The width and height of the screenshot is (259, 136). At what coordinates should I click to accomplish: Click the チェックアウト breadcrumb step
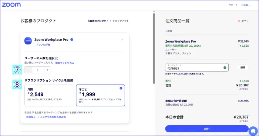[x=121, y=21]
